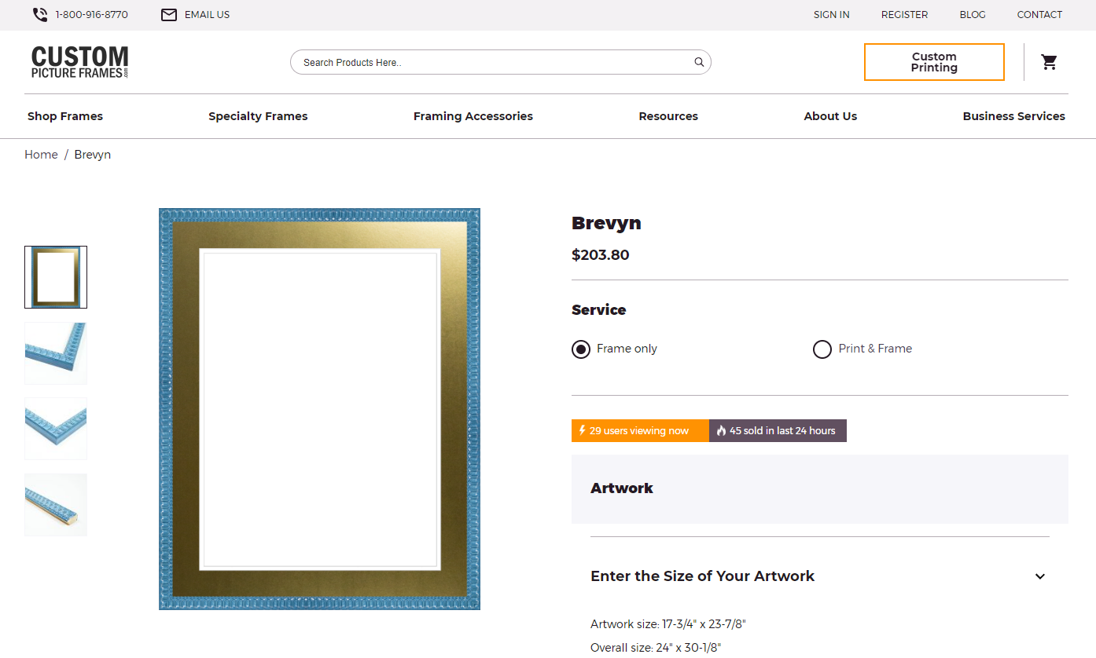Click the SIGN IN link
Image resolution: width=1096 pixels, height=658 pixels.
(831, 14)
